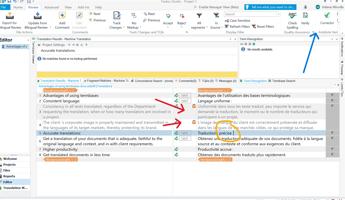Click the NMT origin badge on segment 6
345x200 pixels.
pos(185,139)
